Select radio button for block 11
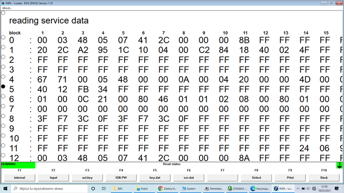This screenshot has width=344, height=193. (x=3, y=145)
